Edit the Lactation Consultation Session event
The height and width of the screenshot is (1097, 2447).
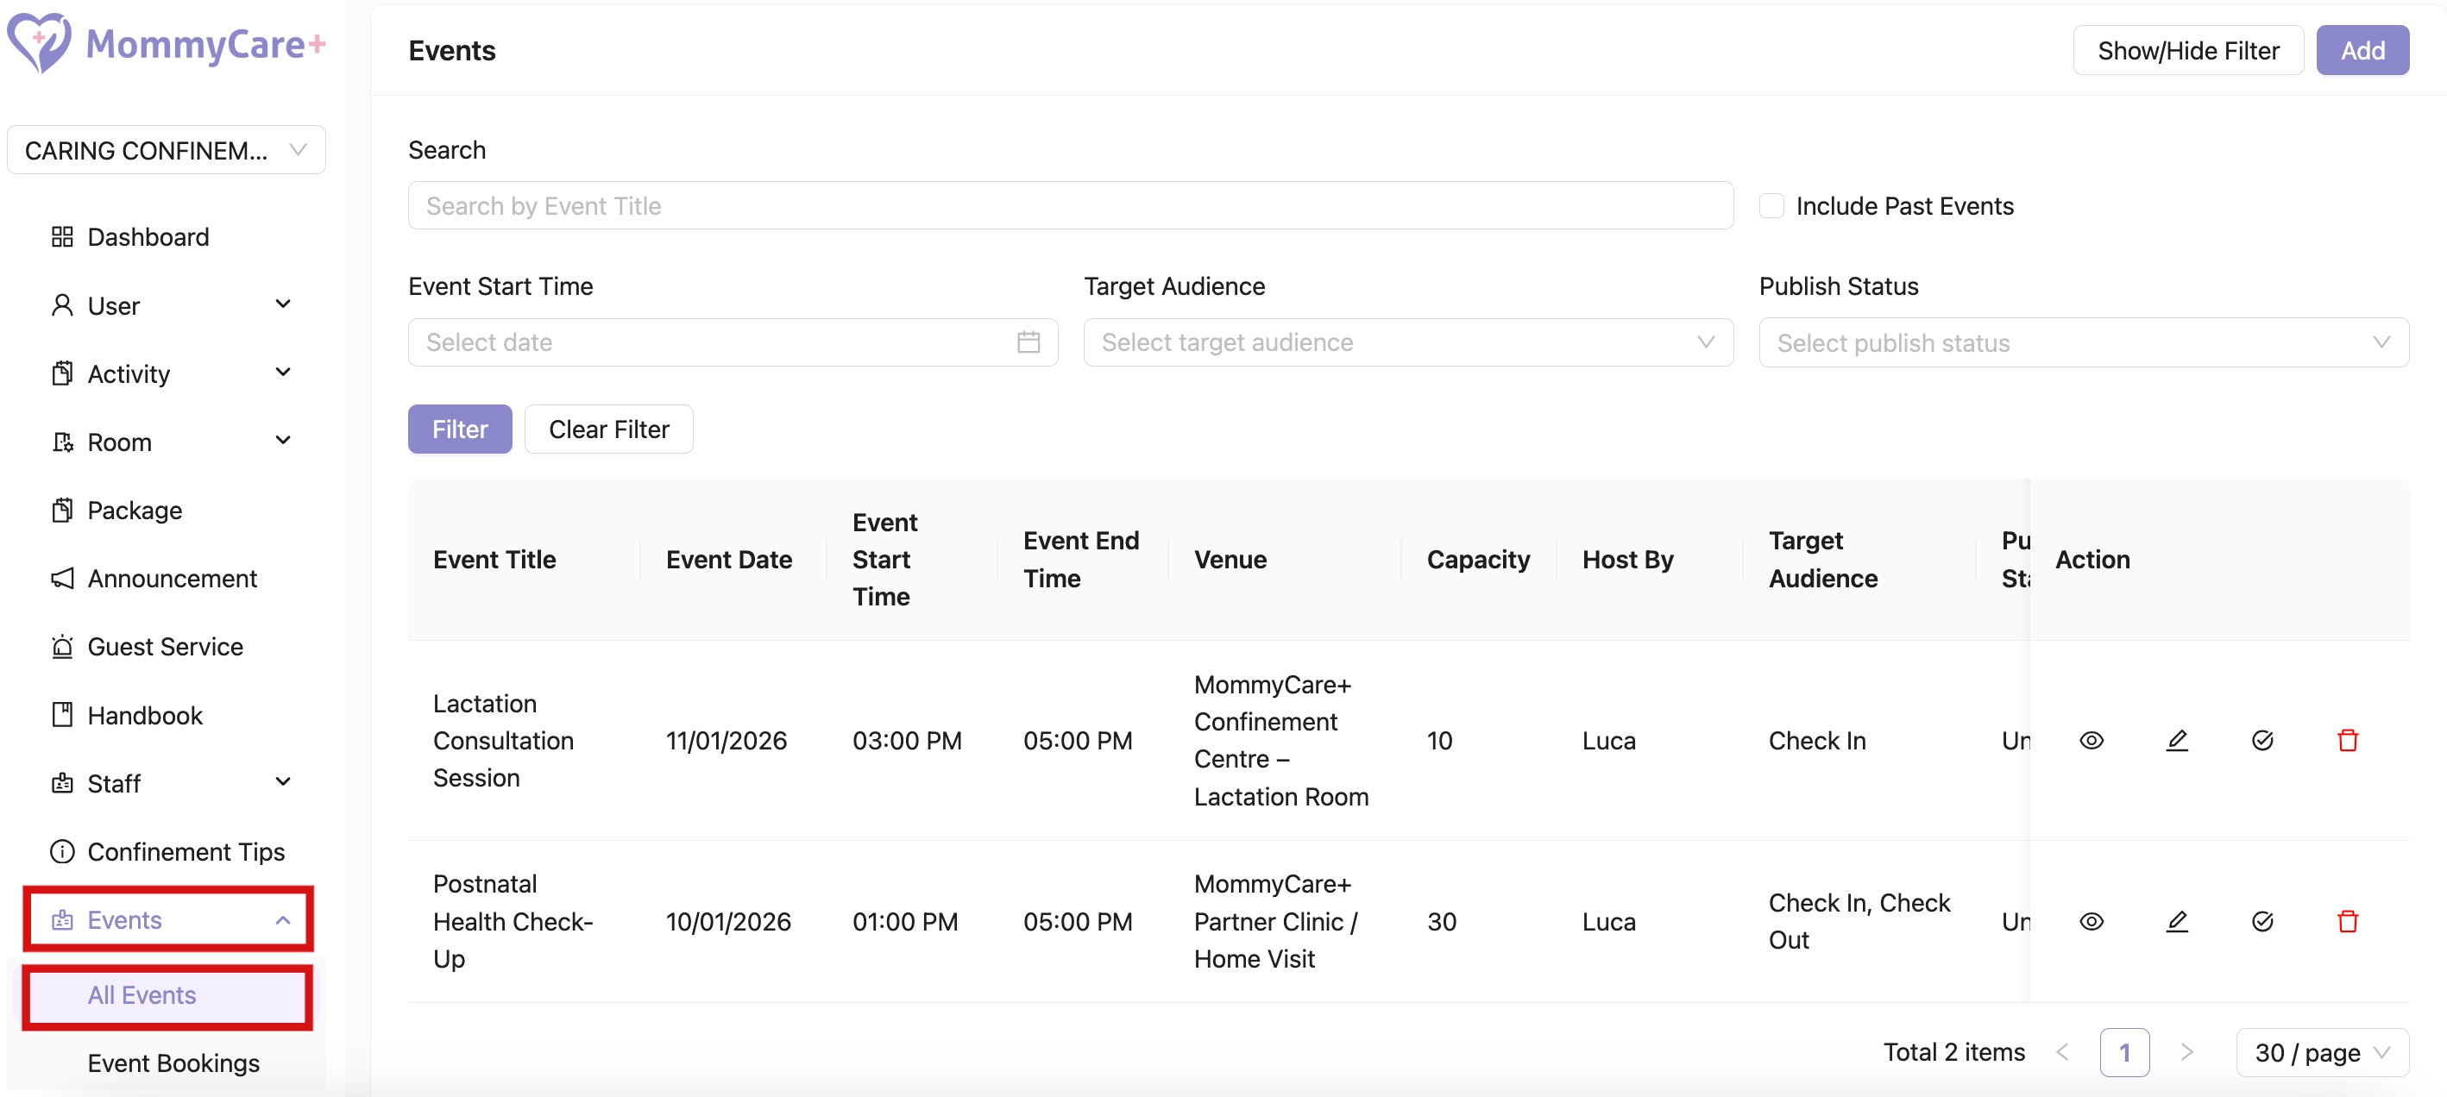2178,740
